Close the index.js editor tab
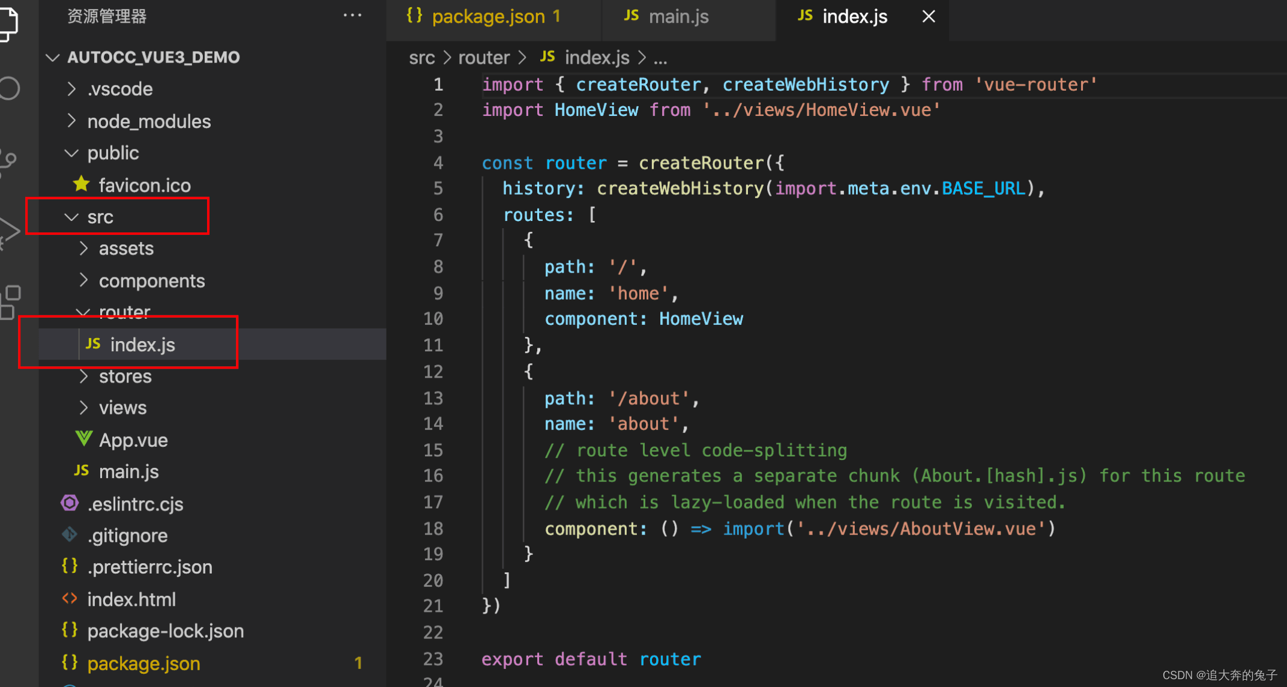Image resolution: width=1287 pixels, height=687 pixels. point(929,16)
